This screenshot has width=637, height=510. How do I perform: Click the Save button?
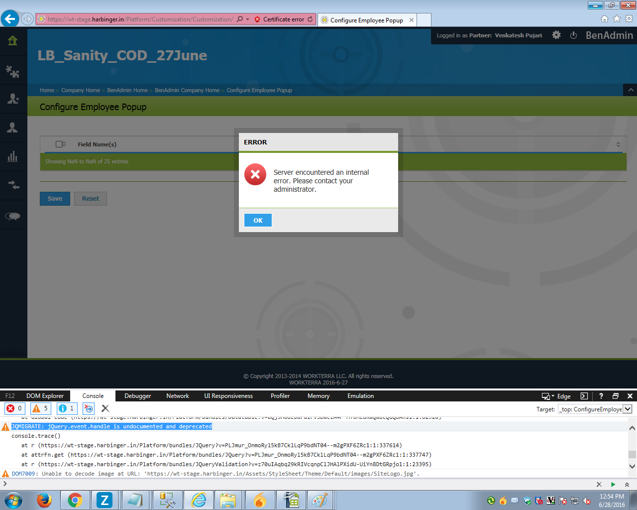click(55, 198)
